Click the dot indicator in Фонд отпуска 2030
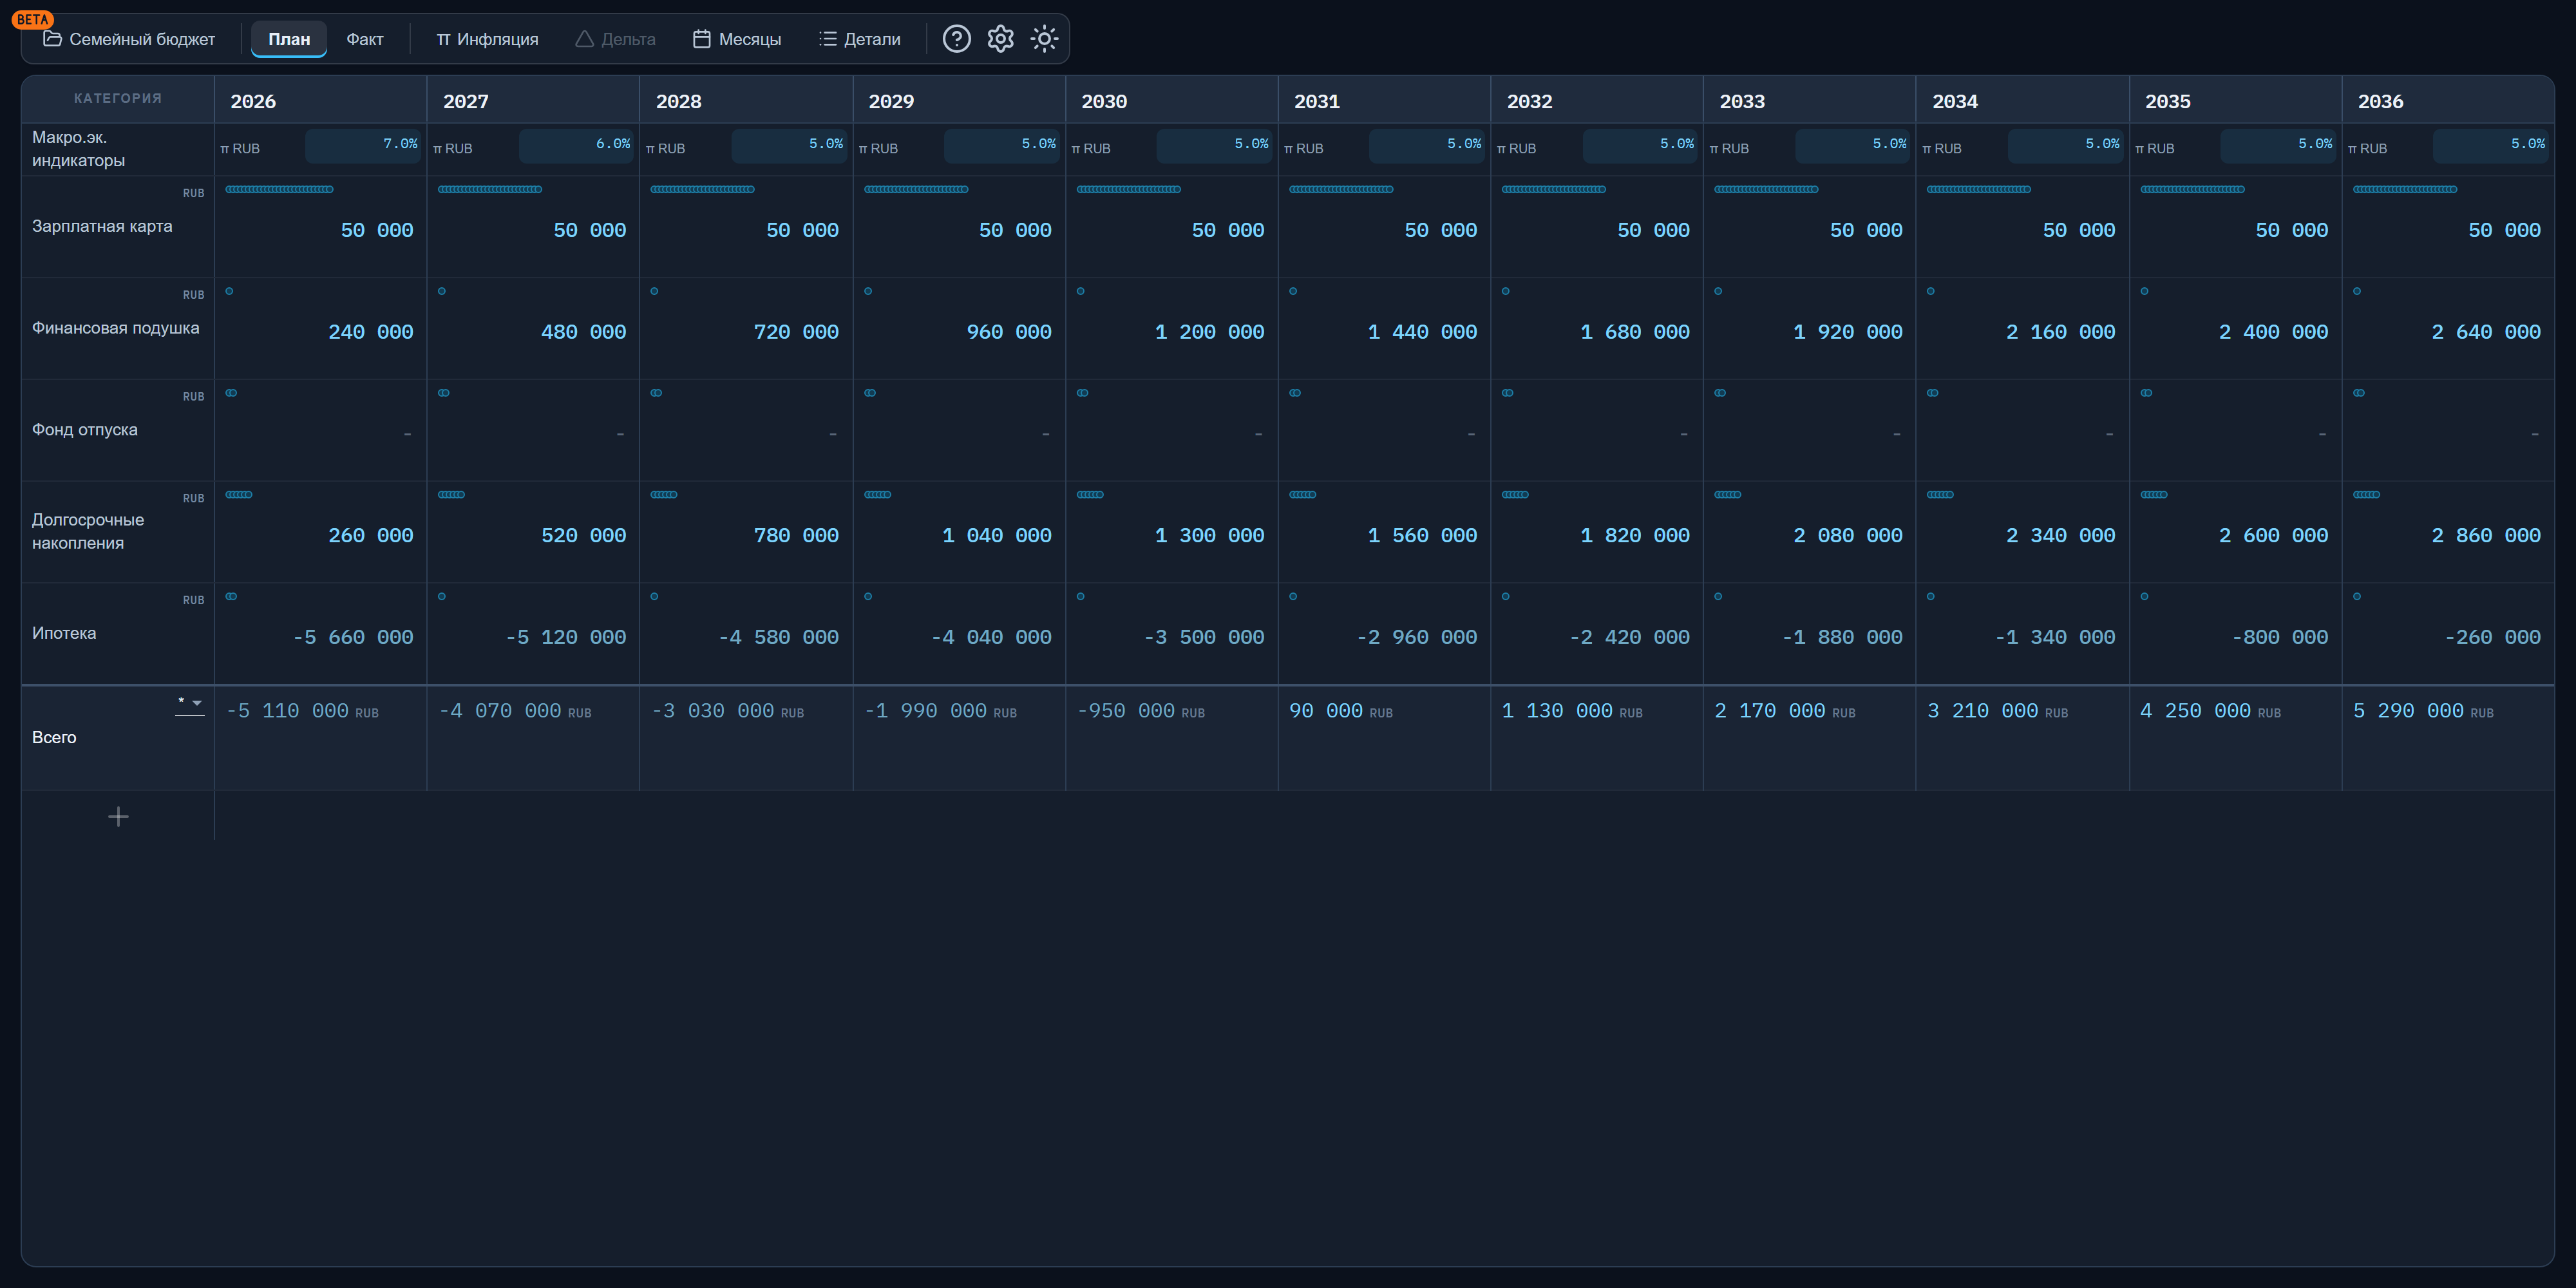The image size is (2576, 1288). (1082, 393)
